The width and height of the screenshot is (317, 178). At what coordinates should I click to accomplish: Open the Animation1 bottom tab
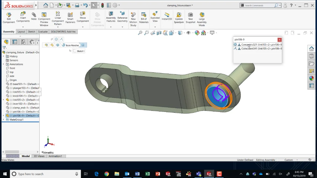54,156
